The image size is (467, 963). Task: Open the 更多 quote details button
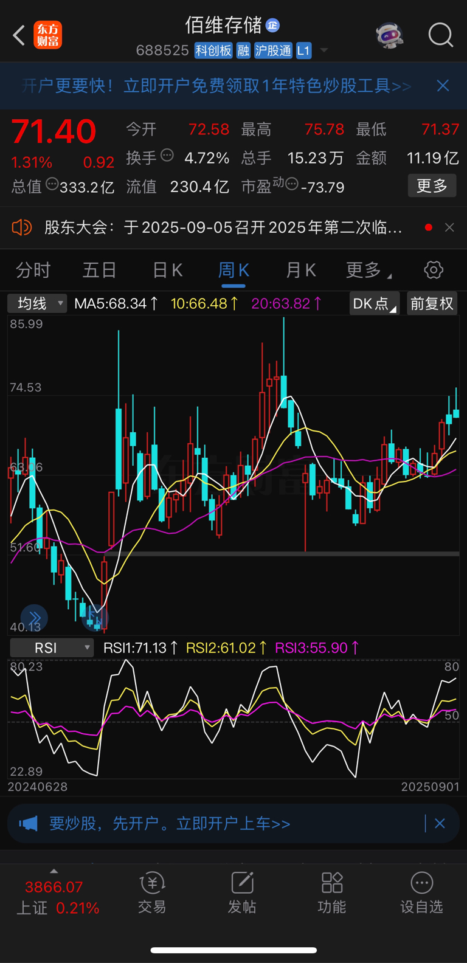point(432,185)
